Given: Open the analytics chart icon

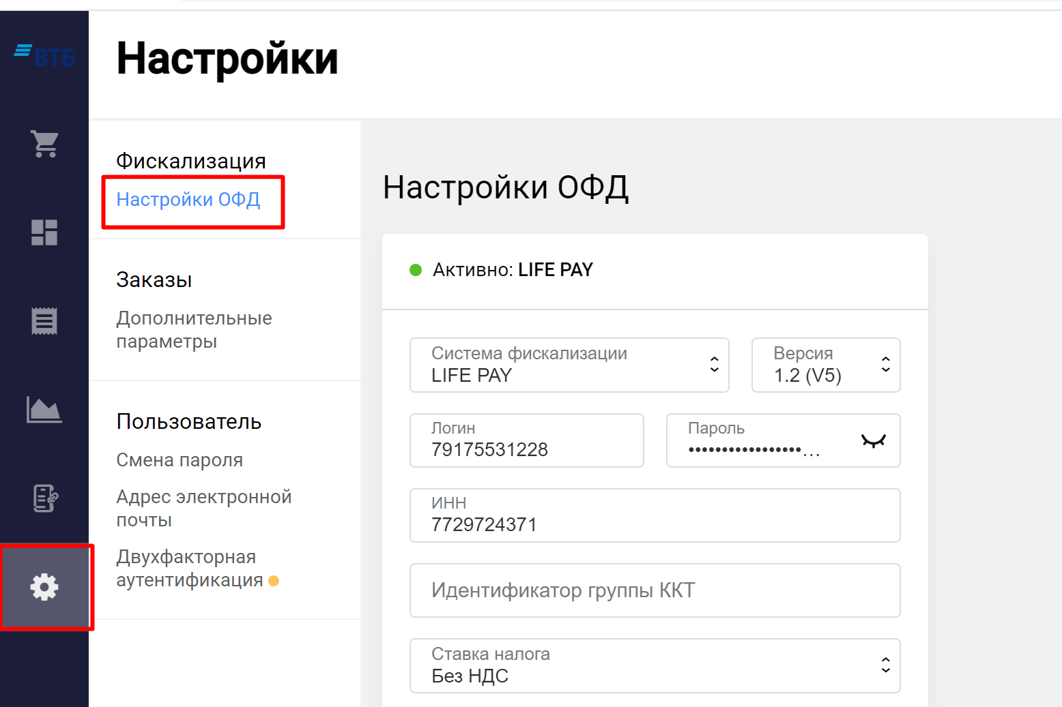Looking at the screenshot, I should (44, 409).
